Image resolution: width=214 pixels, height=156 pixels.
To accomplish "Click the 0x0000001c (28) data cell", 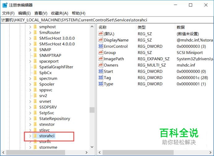I will (192, 78).
